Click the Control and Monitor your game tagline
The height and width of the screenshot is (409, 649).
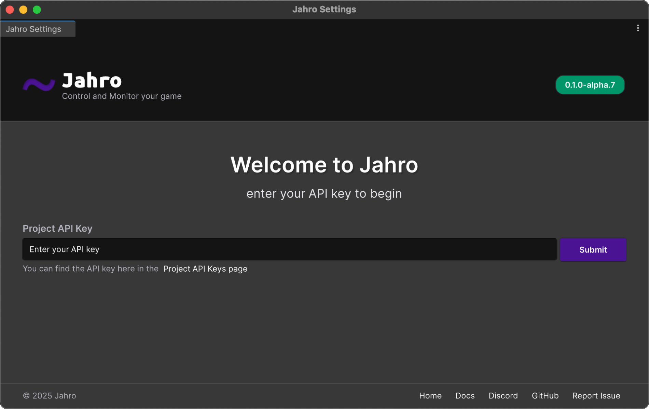click(x=122, y=96)
